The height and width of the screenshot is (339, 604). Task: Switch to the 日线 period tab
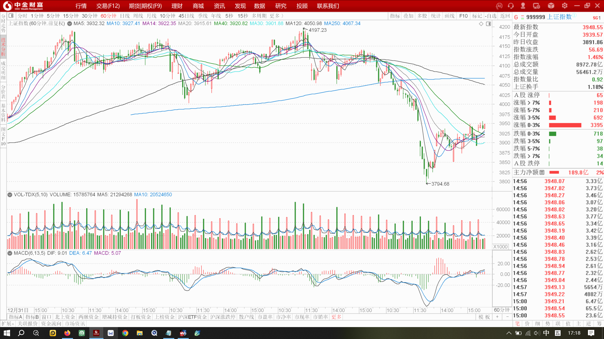click(x=125, y=16)
